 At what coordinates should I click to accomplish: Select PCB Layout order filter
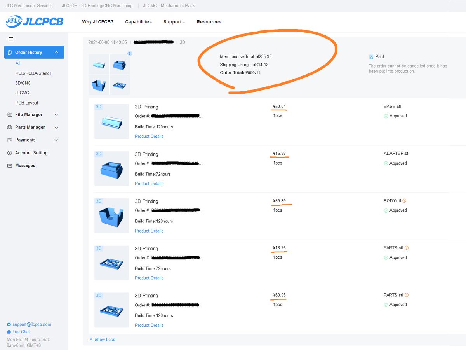(x=27, y=103)
